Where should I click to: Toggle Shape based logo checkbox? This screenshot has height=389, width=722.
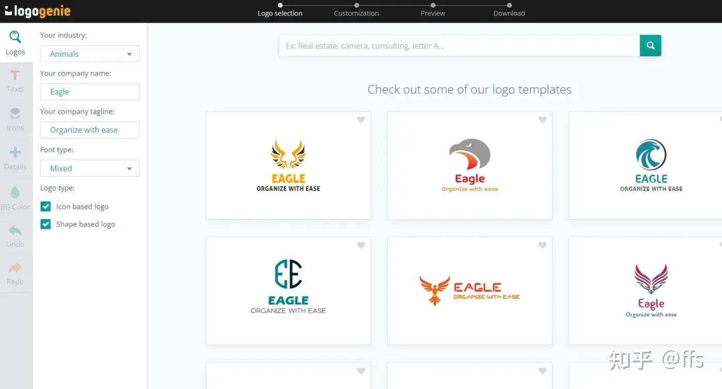tap(45, 224)
